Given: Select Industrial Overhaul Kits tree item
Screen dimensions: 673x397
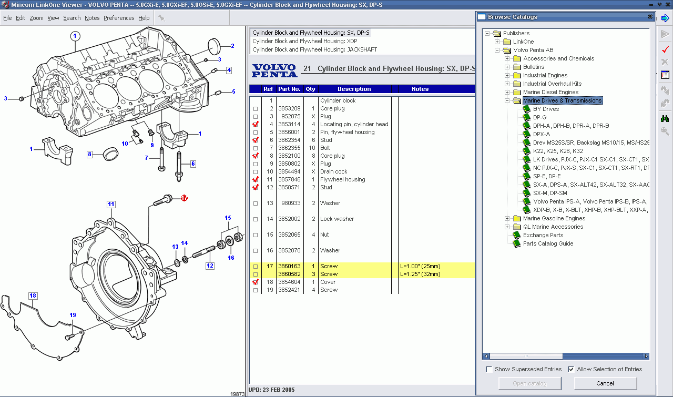Looking at the screenshot, I should (x=552, y=84).
